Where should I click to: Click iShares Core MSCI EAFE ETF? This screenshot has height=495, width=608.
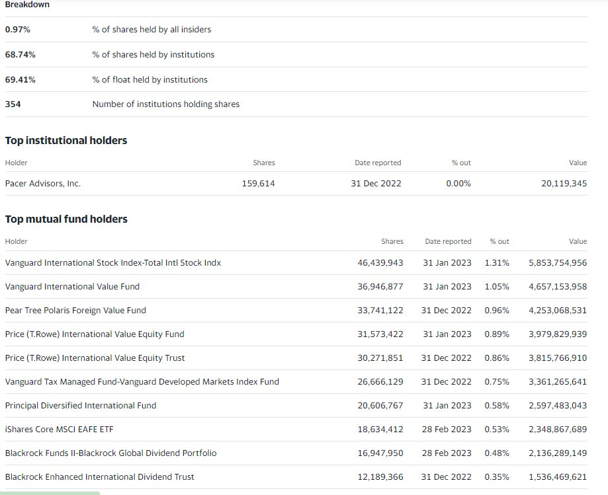pos(60,429)
